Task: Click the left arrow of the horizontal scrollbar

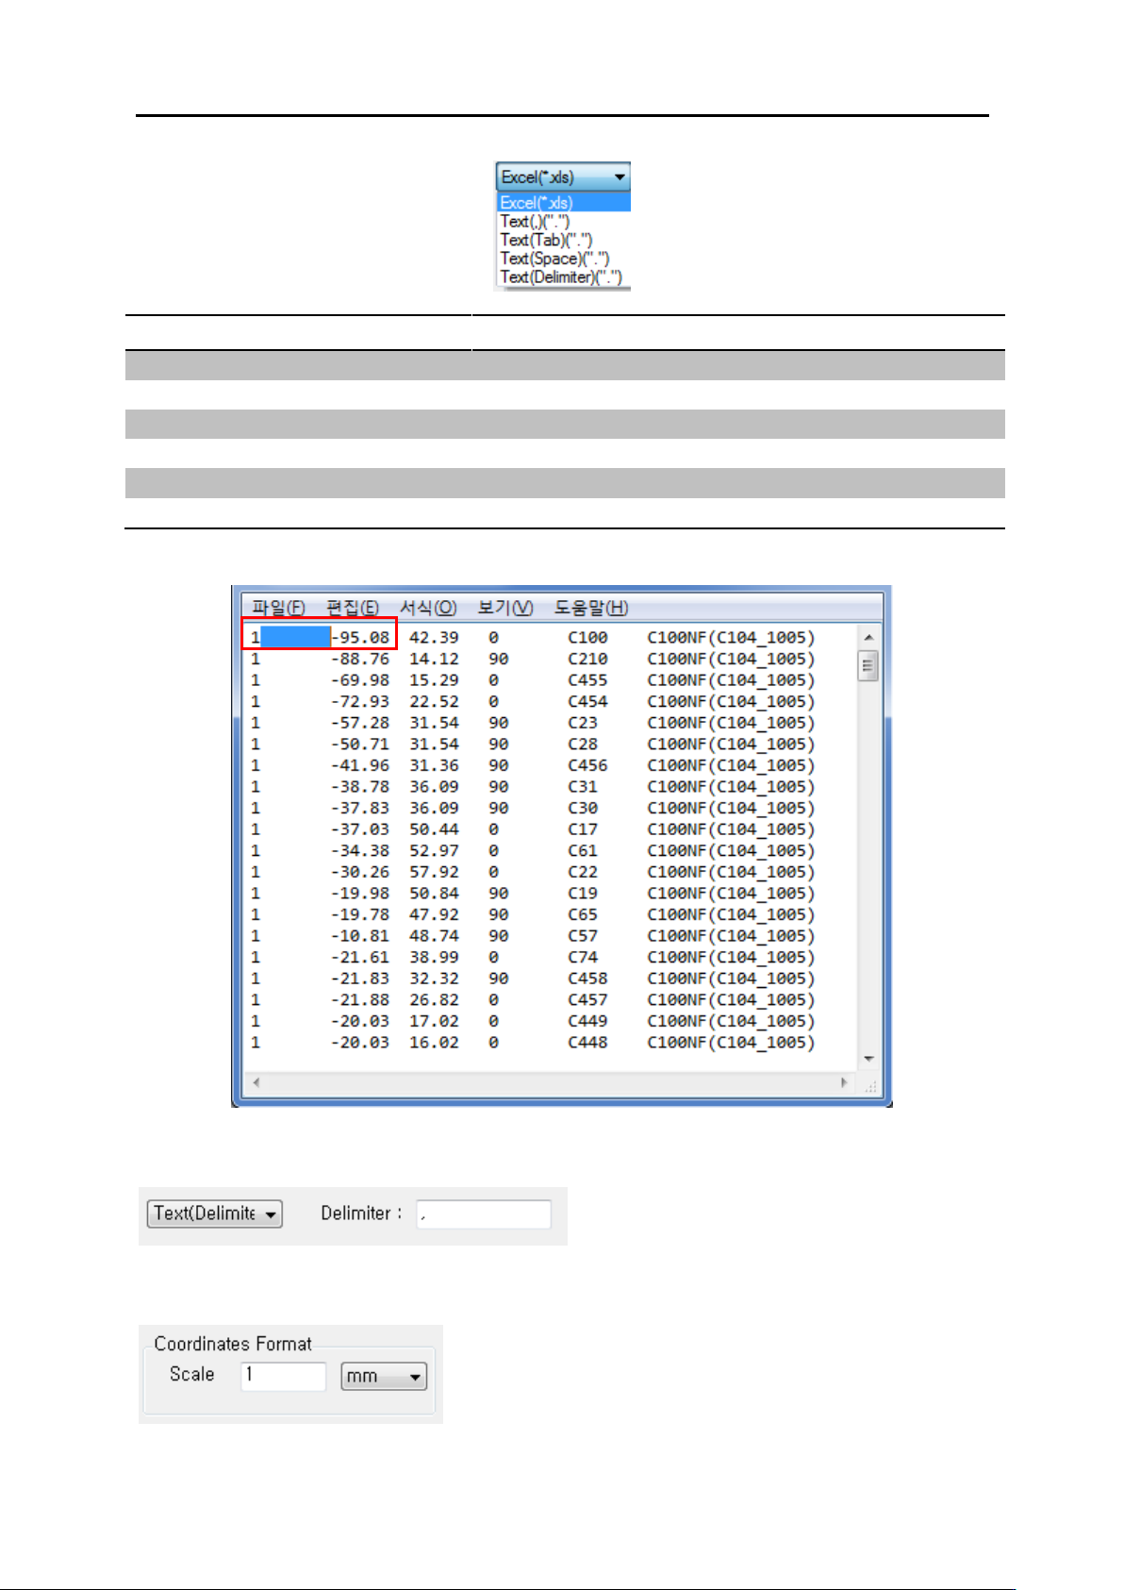Action: point(256,1082)
